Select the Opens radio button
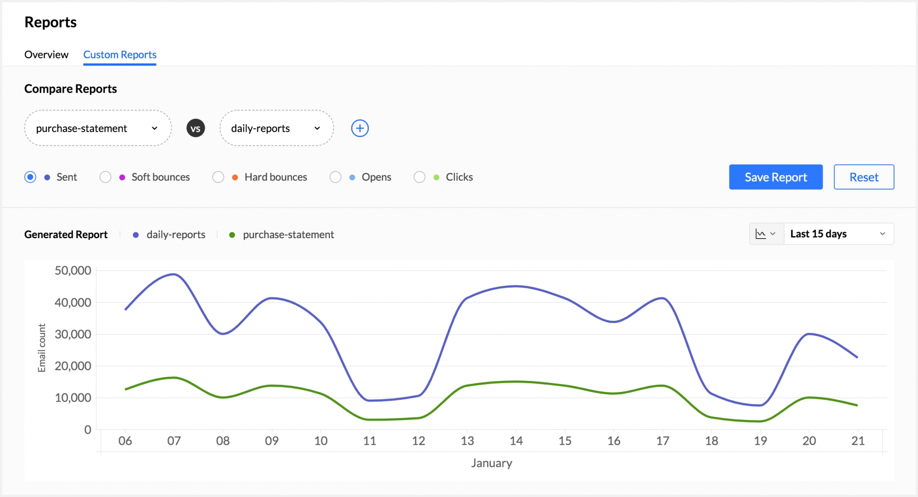Screen dimensions: 918x497 point(336,177)
